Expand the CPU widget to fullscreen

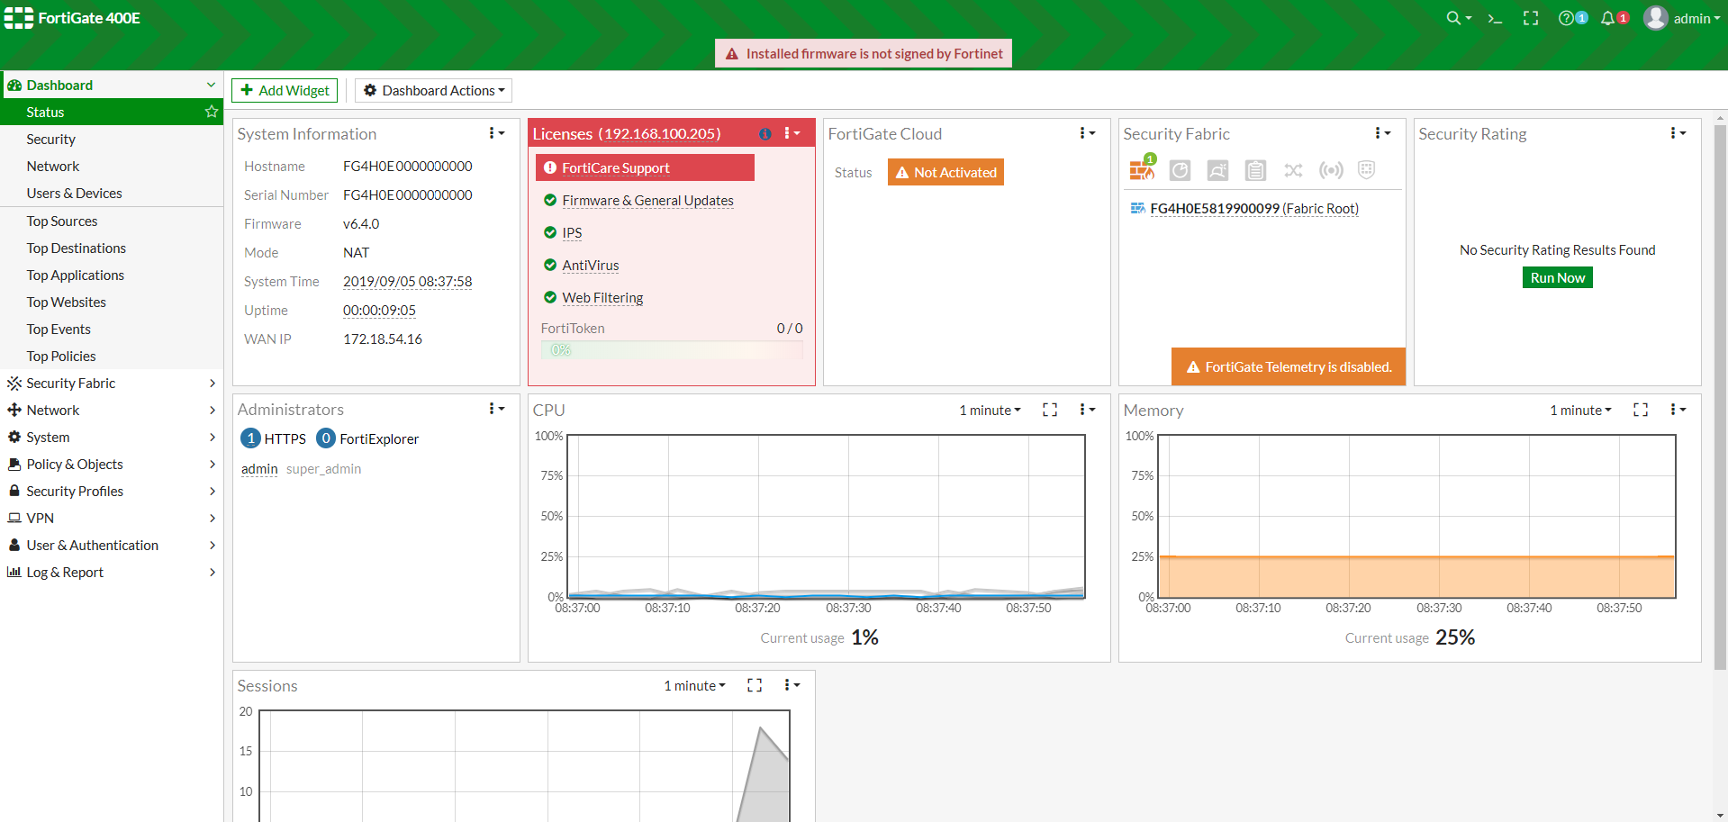tap(1050, 410)
